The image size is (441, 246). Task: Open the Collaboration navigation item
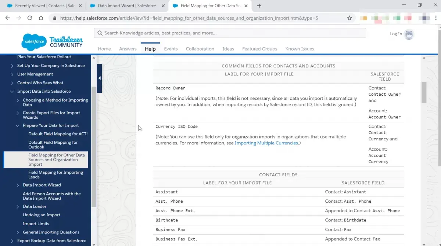pos(200,49)
